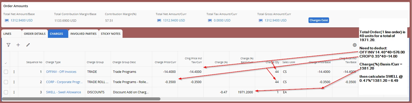
Task: Click the select-all checkmark in table header
Action: pos(6,63)
